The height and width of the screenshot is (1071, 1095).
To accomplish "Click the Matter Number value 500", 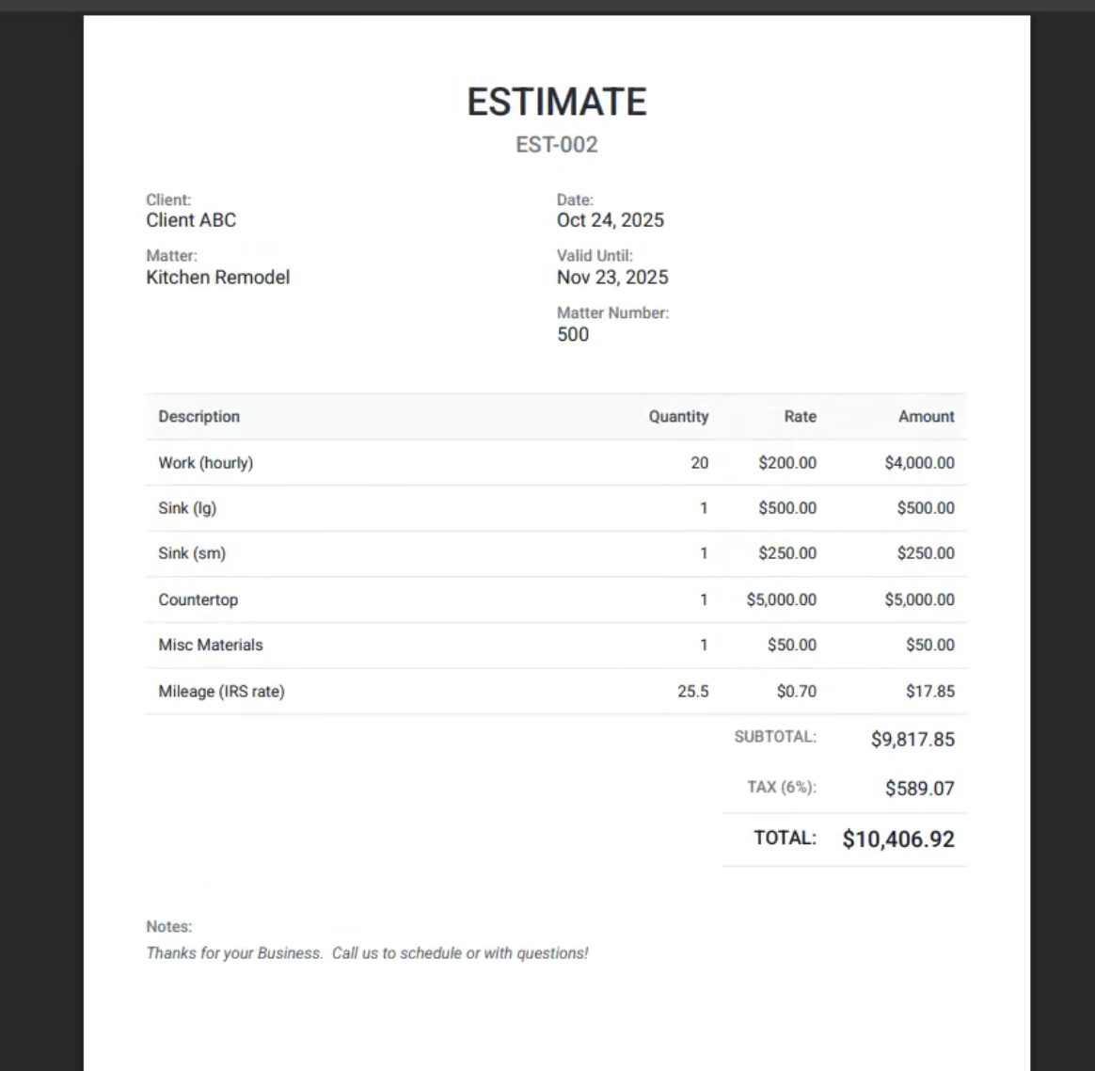I will coord(573,334).
